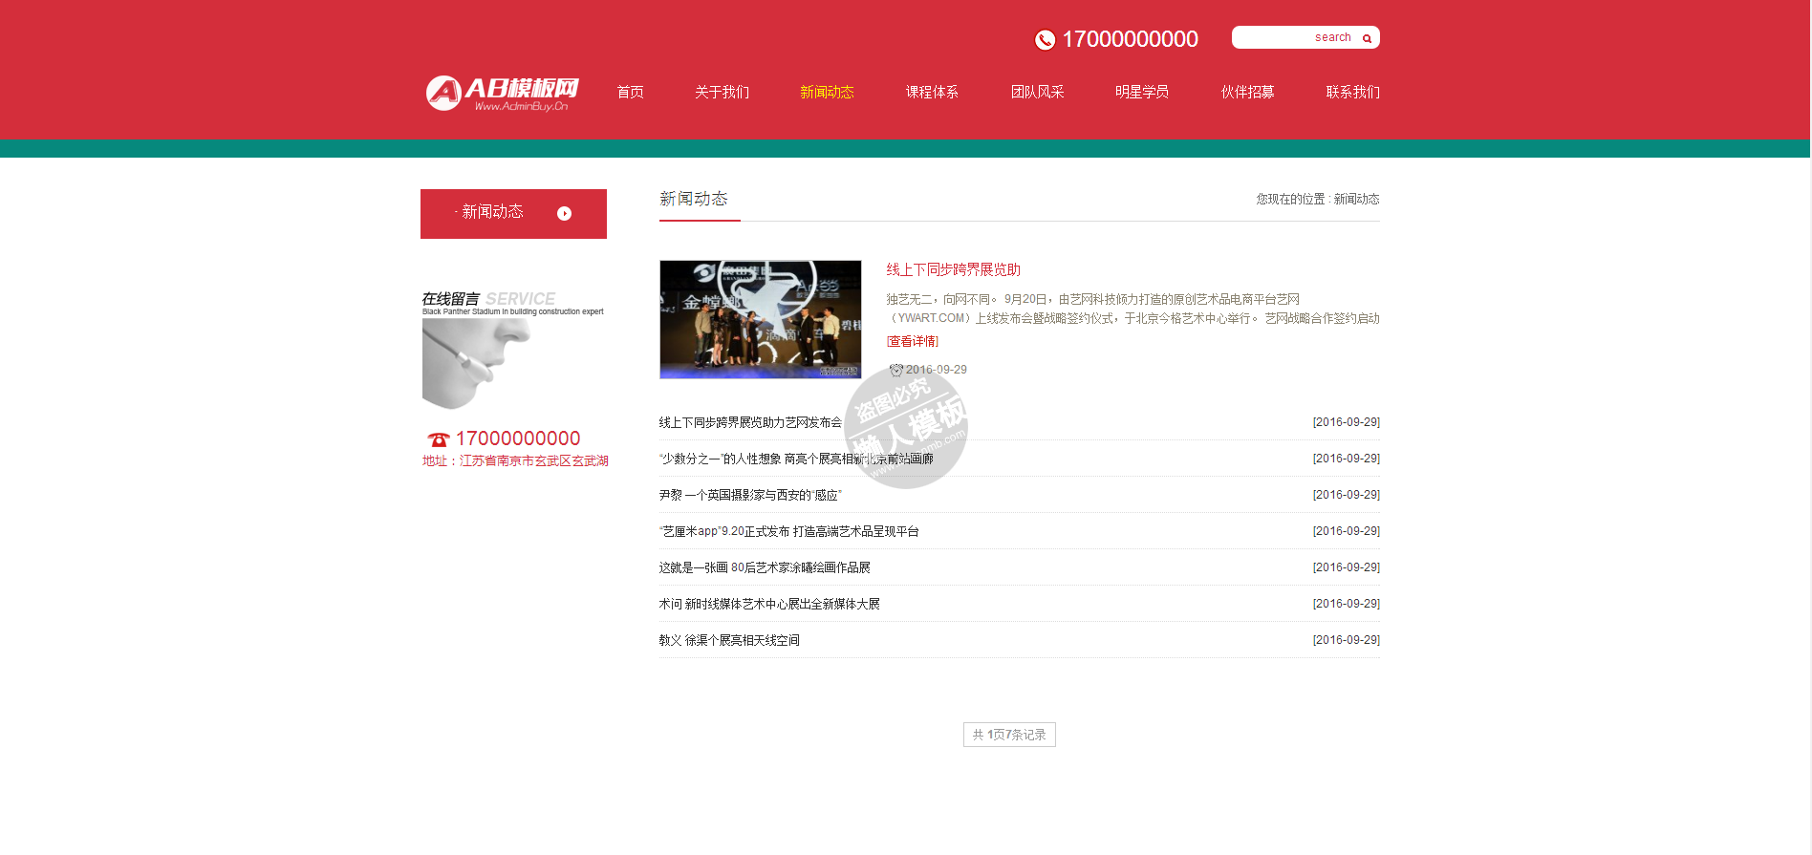Click the 在线留言 SERVICE banner
Viewport: 1812px width, 855px height.
coord(513,349)
